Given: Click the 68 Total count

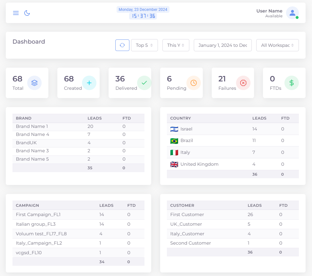Looking at the screenshot, I should tap(17, 79).
